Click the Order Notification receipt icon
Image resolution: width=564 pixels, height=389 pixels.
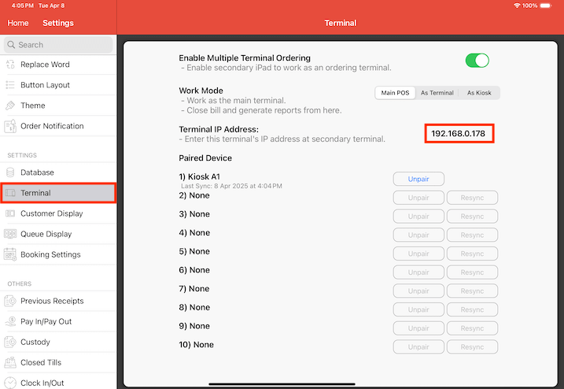[x=10, y=126]
